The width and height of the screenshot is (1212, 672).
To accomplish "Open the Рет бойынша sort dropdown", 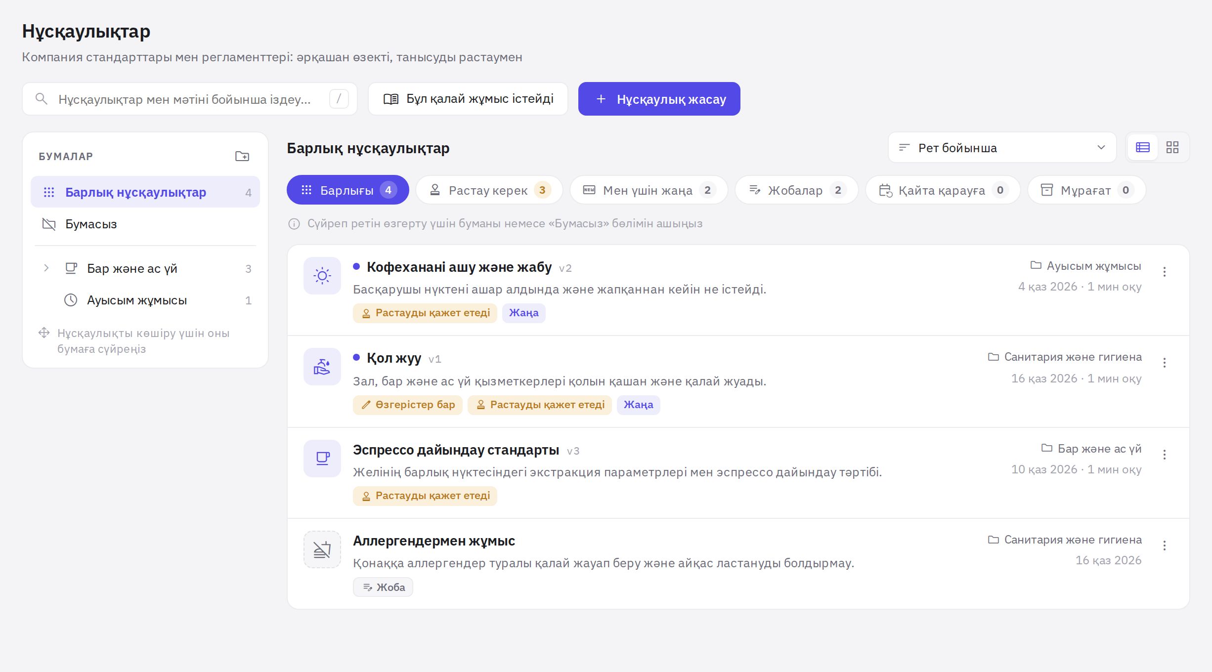I will (x=1002, y=147).
